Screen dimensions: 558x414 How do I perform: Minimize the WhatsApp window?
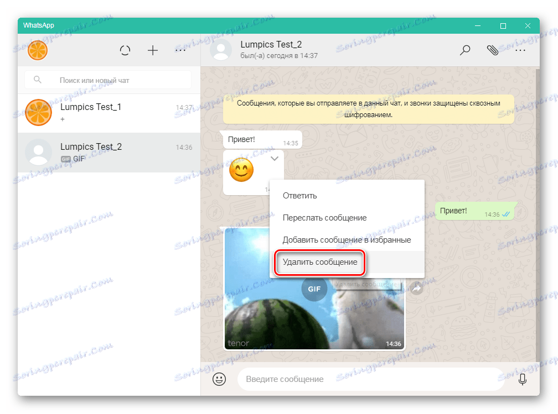click(478, 25)
